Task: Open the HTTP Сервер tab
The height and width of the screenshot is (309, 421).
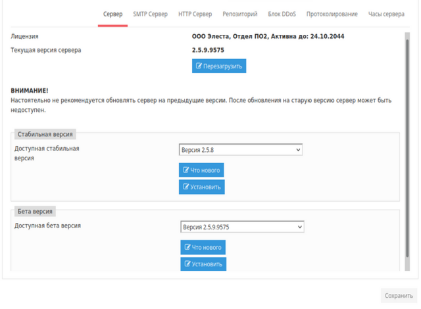Action: pos(195,14)
